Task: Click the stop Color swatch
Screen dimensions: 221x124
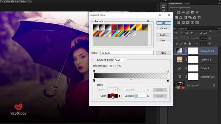Action: [x=113, y=96]
